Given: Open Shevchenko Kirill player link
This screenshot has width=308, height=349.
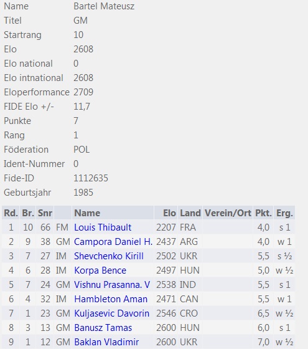Looking at the screenshot, I should tap(109, 256).
